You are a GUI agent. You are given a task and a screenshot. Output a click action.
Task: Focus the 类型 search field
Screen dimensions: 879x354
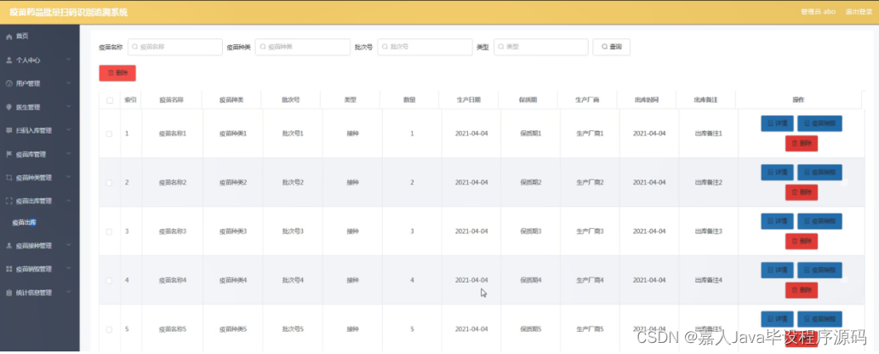[540, 47]
